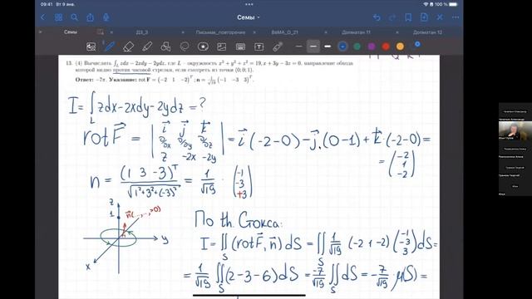Bookmark the current page
This screenshot has width=532, height=299.
[408, 17]
